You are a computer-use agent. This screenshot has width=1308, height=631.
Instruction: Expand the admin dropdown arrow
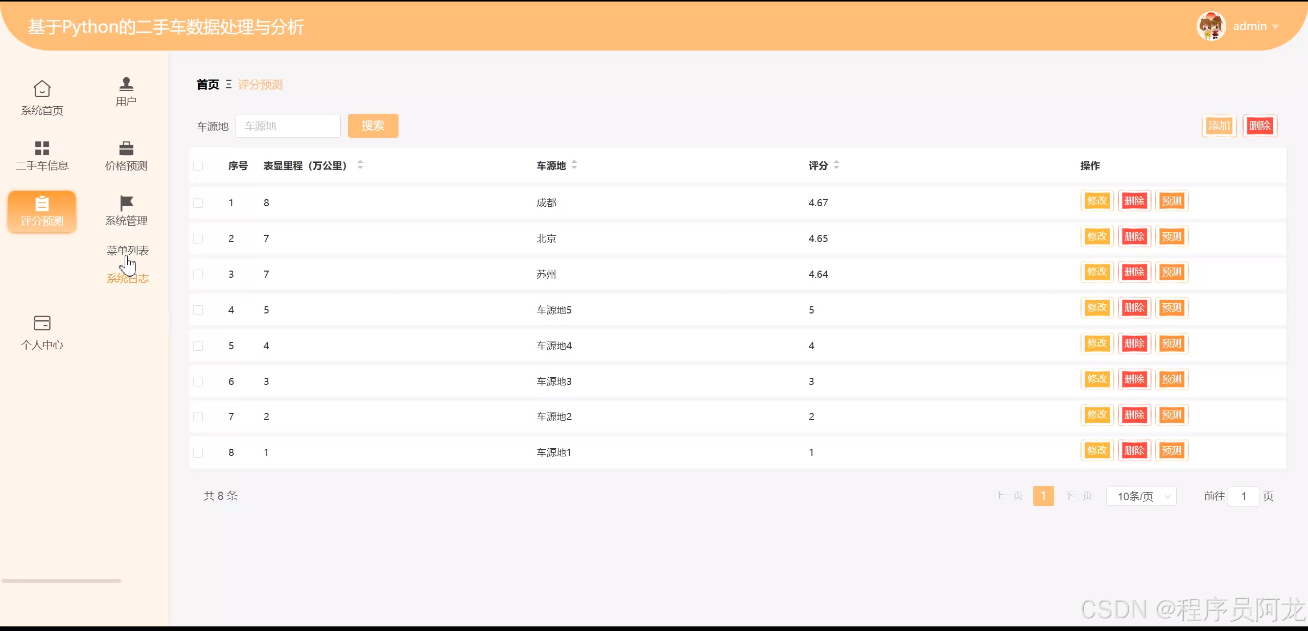point(1276,27)
